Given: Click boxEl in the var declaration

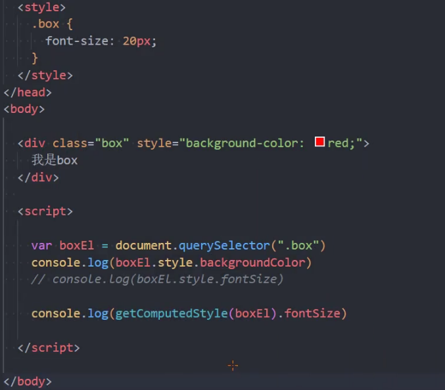Looking at the screenshot, I should [77, 246].
